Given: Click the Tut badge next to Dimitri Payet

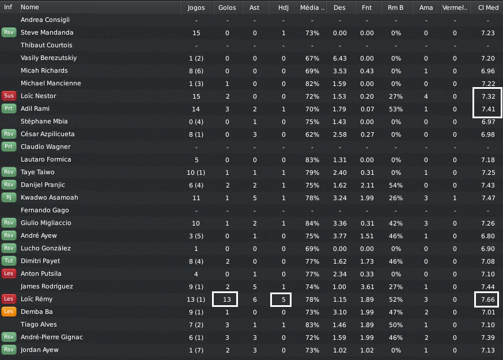Looking at the screenshot, I should click(9, 261).
